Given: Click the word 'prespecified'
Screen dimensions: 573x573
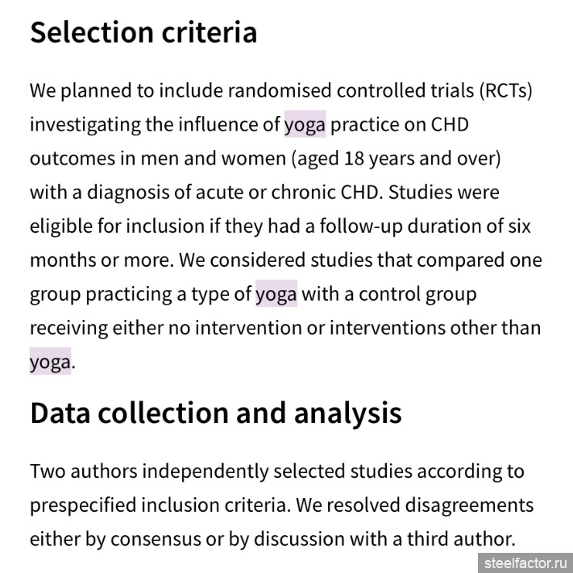Looking at the screenshot, I should tap(83, 505).
